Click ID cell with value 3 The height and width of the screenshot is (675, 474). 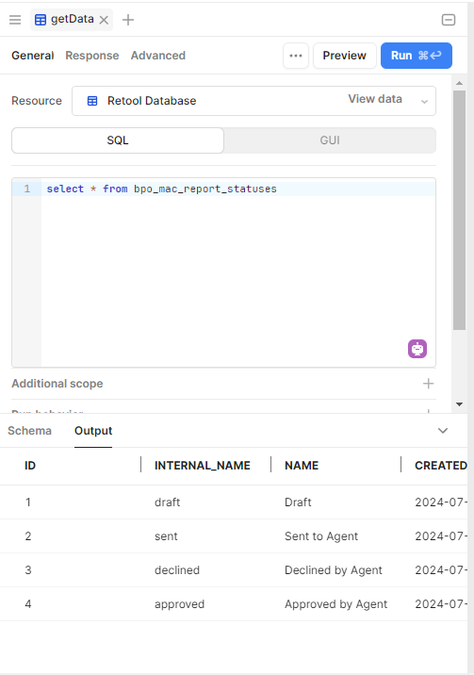point(28,570)
